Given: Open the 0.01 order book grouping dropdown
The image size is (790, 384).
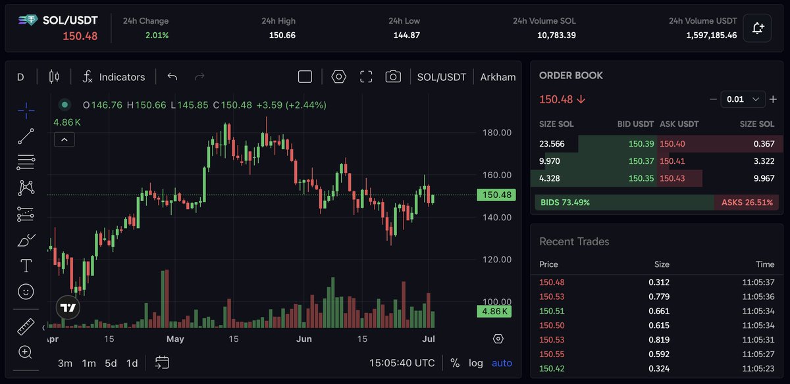Looking at the screenshot, I should click(743, 99).
